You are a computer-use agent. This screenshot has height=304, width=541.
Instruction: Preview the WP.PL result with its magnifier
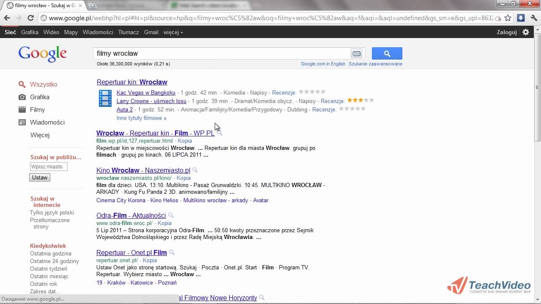pyautogui.click(x=219, y=133)
